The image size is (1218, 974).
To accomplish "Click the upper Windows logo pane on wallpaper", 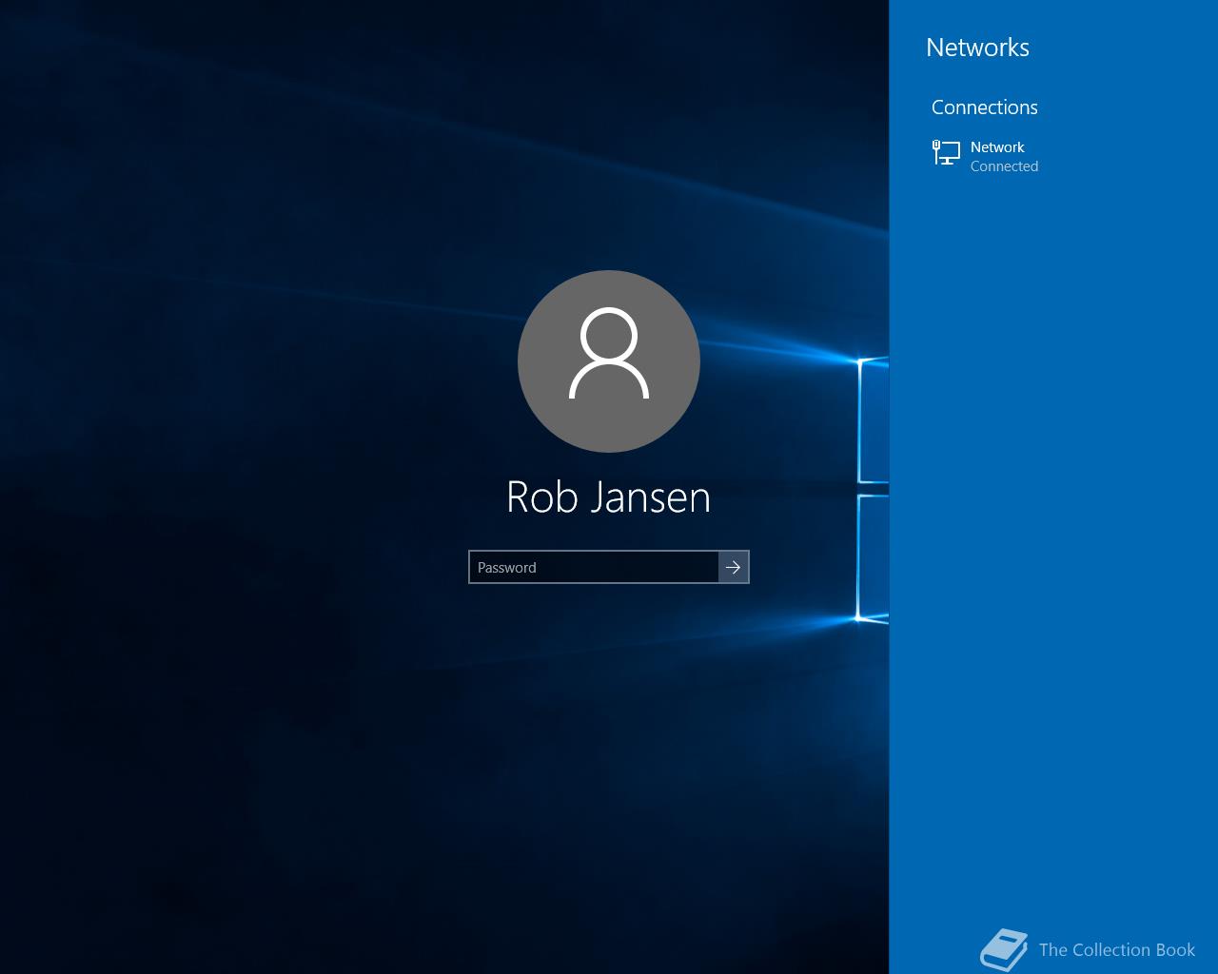I will pos(874,420).
